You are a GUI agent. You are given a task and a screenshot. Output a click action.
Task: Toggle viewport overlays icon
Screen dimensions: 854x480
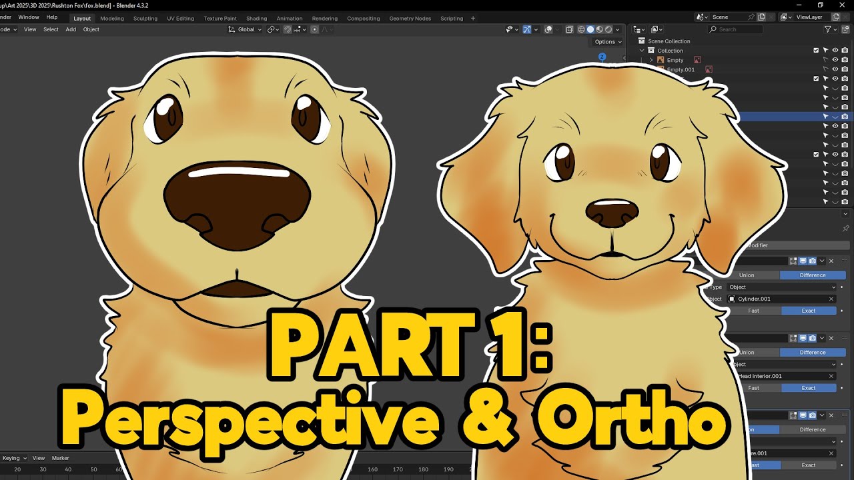(x=548, y=29)
